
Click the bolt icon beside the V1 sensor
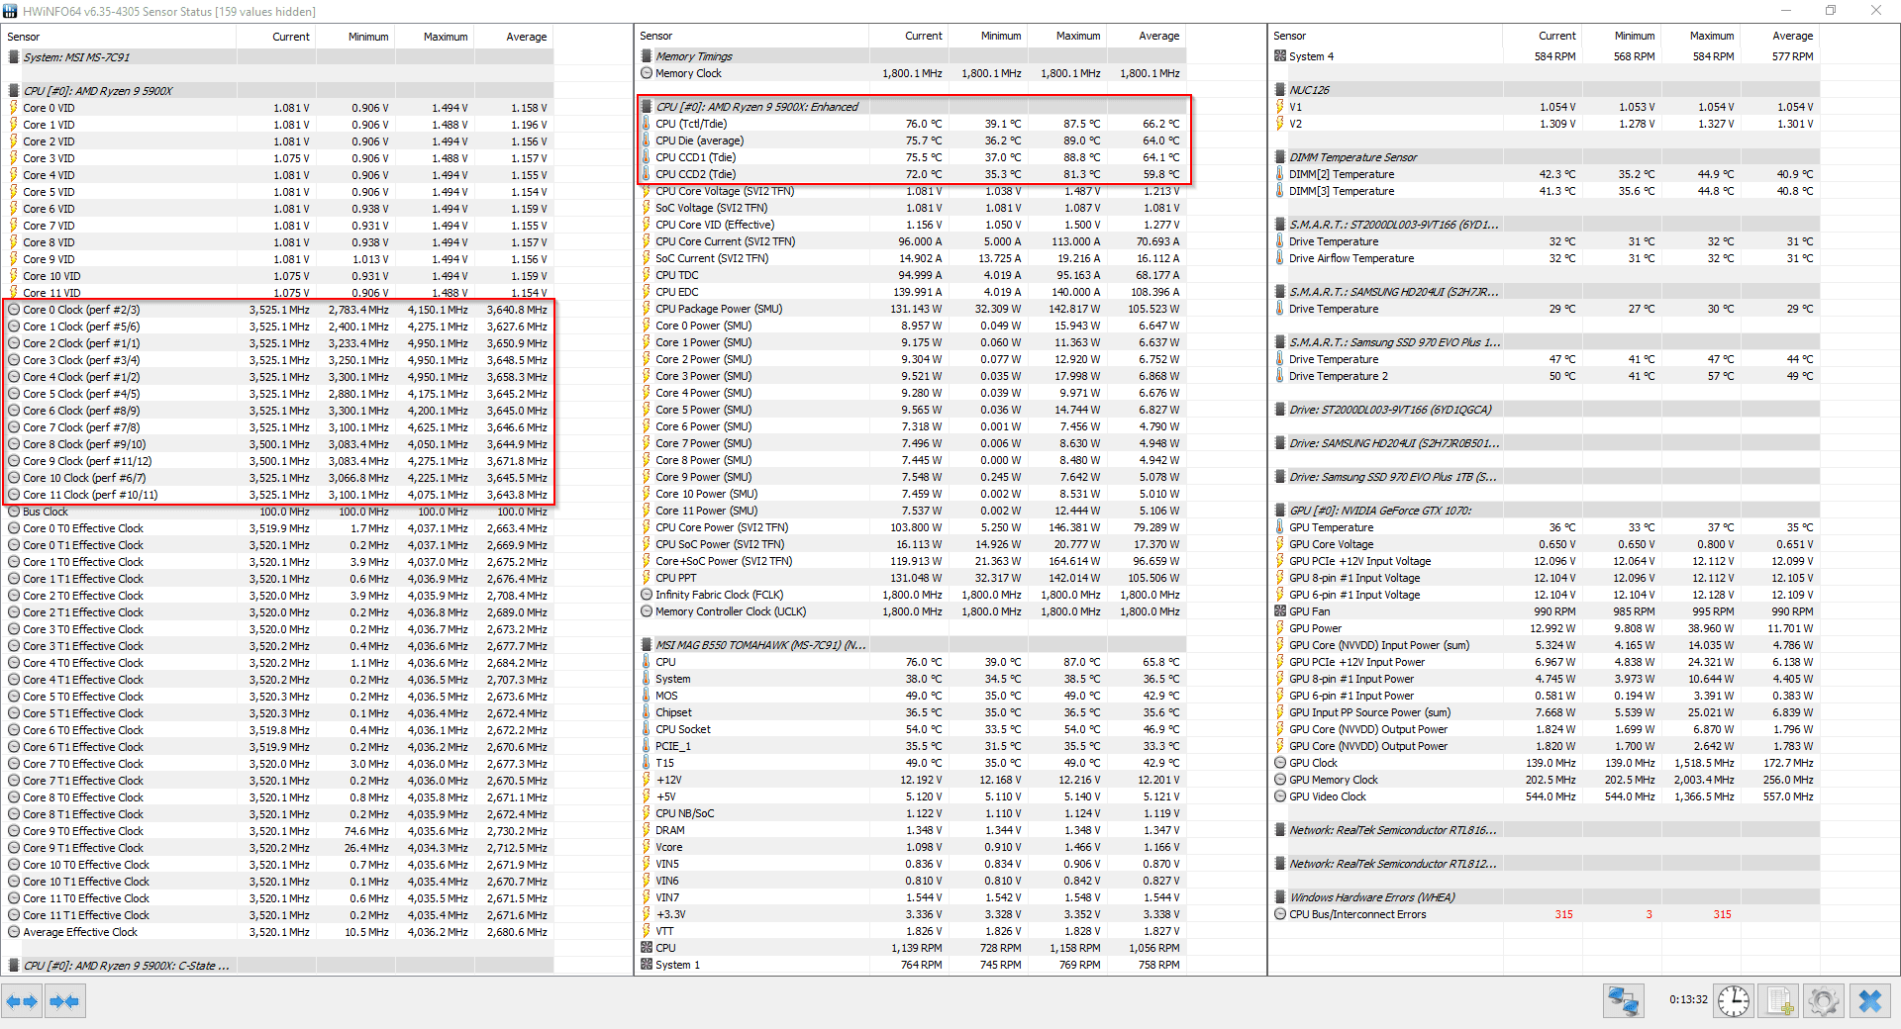pos(1280,107)
